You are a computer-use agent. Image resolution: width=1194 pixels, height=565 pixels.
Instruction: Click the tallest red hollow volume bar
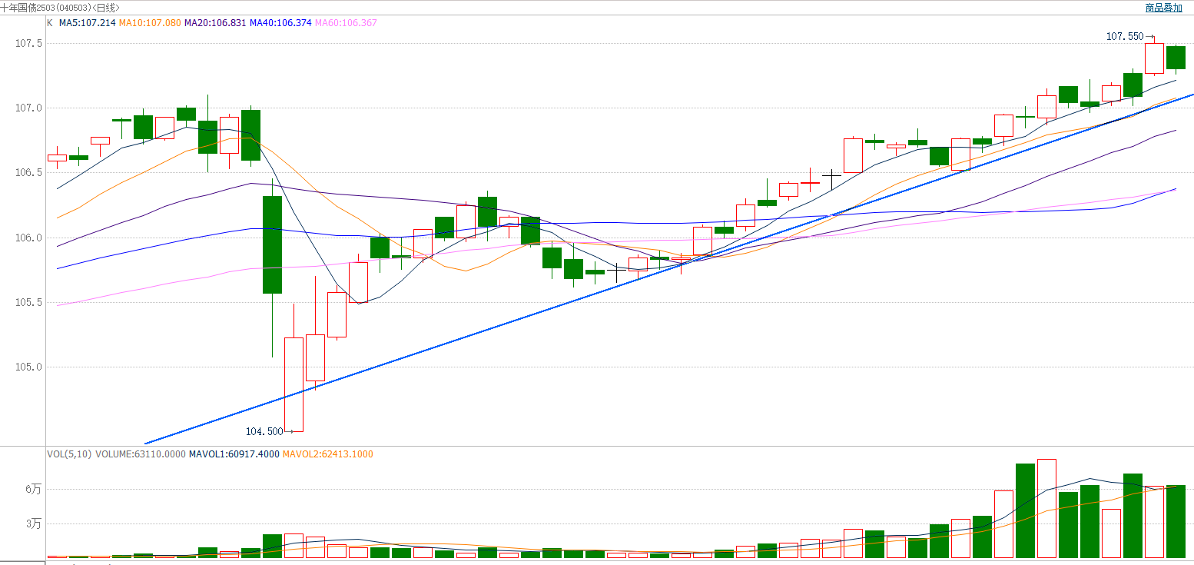point(1046,508)
